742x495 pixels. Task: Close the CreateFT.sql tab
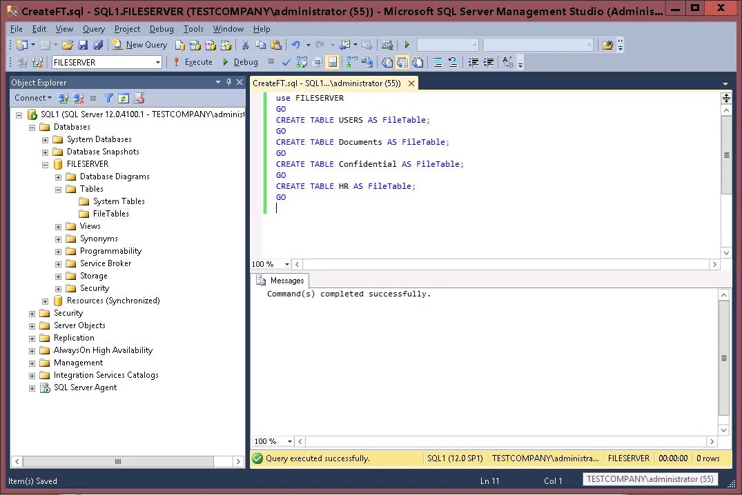coord(411,83)
